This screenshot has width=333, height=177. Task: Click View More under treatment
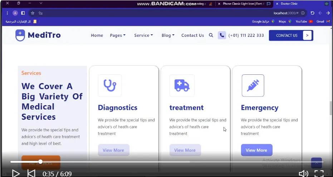185,150
